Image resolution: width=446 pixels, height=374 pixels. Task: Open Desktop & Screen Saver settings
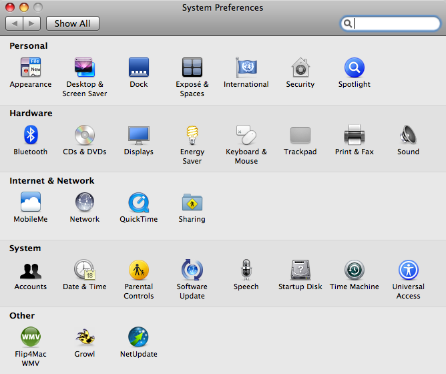click(x=85, y=68)
